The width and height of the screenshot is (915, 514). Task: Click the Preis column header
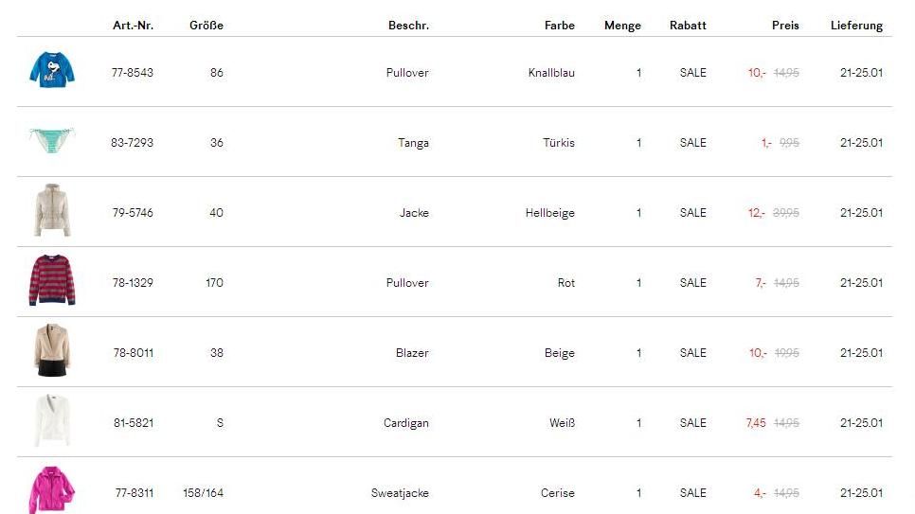point(785,26)
